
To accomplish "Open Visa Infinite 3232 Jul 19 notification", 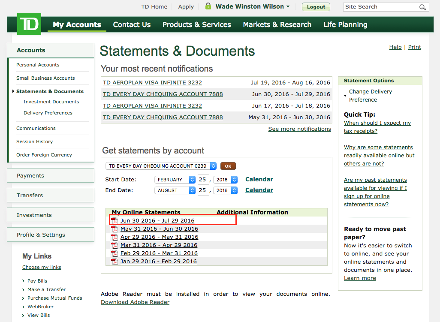I will tap(152, 82).
